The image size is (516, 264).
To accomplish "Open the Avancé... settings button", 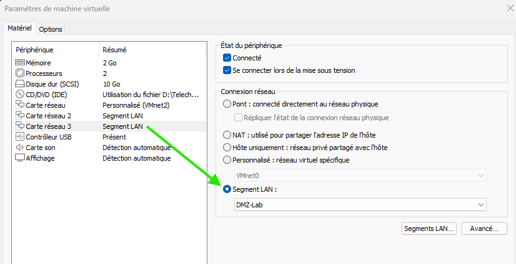I will [484, 229].
